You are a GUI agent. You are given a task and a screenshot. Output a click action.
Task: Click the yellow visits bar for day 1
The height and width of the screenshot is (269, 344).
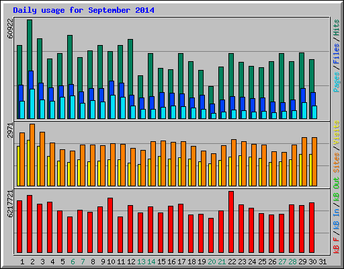[x=18, y=166]
